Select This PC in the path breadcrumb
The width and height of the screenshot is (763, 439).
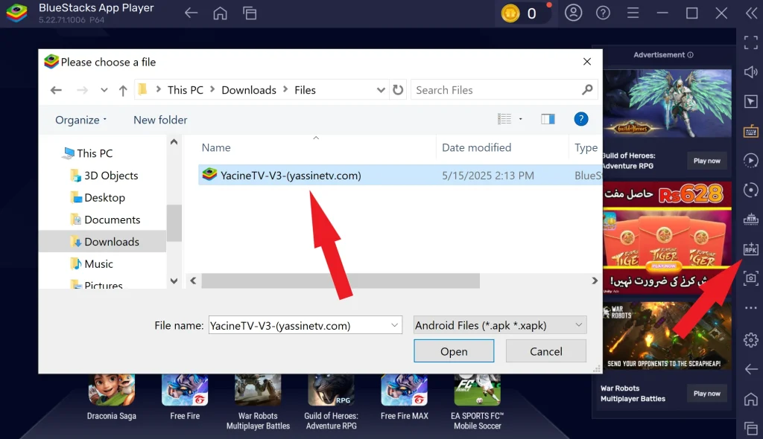[x=185, y=90]
